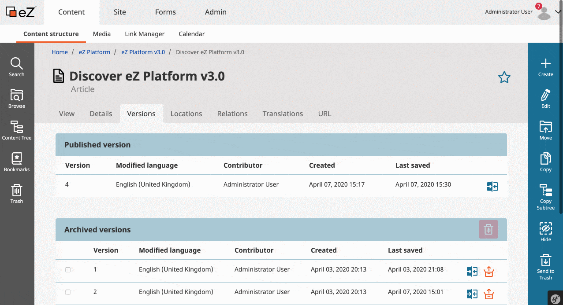
Task: Open Bookmarks in the sidebar
Action: [17, 162]
